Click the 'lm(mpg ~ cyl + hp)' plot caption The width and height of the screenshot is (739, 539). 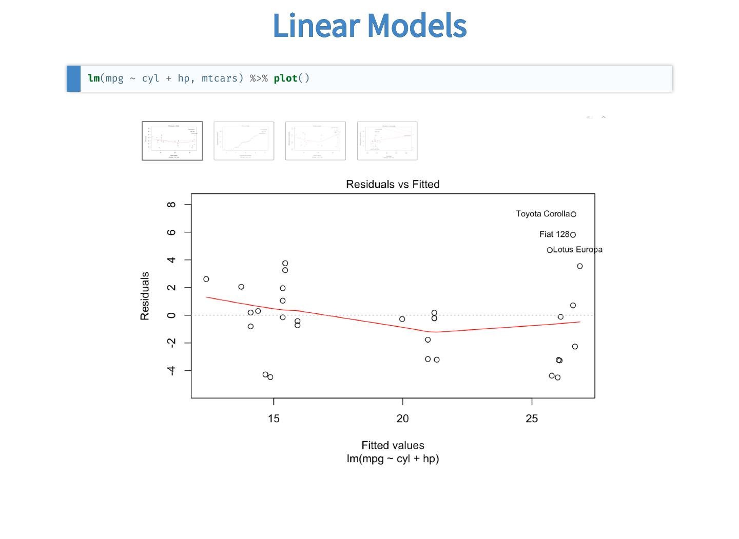click(393, 459)
